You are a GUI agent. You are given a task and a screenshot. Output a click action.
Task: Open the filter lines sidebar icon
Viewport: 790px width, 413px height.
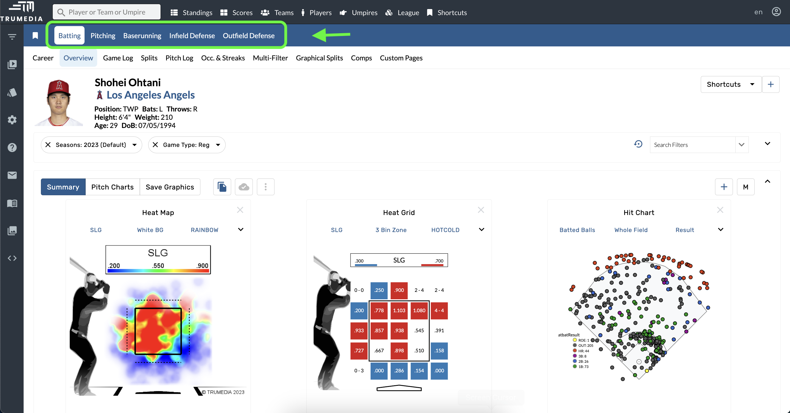[12, 37]
